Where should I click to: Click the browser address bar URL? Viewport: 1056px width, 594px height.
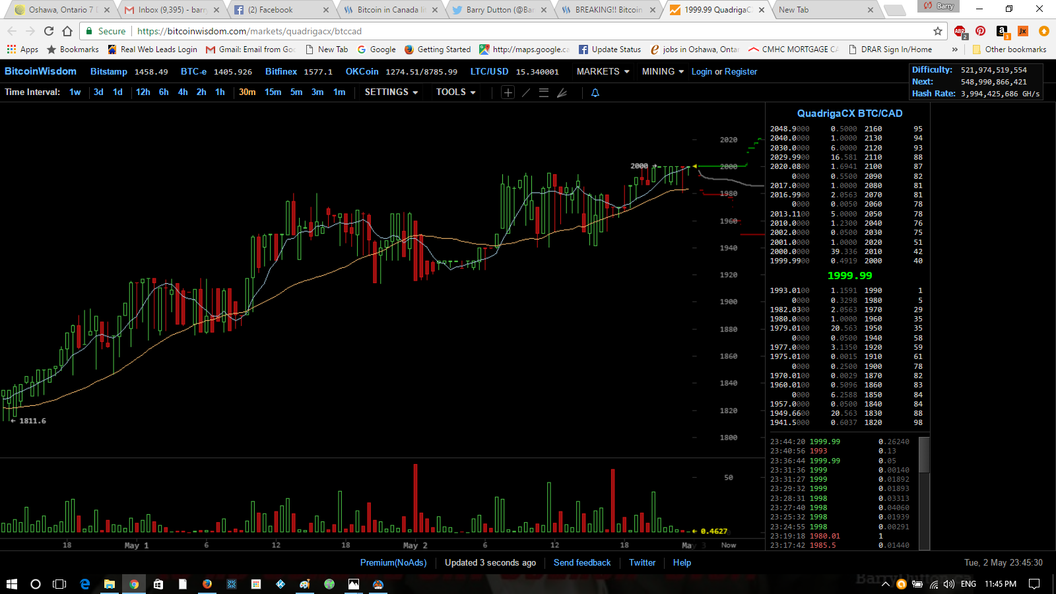click(x=249, y=31)
